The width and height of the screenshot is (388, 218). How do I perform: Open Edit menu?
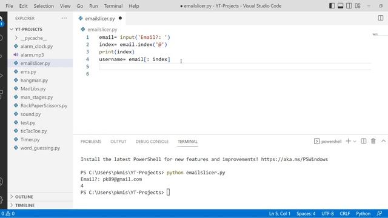click(23, 6)
